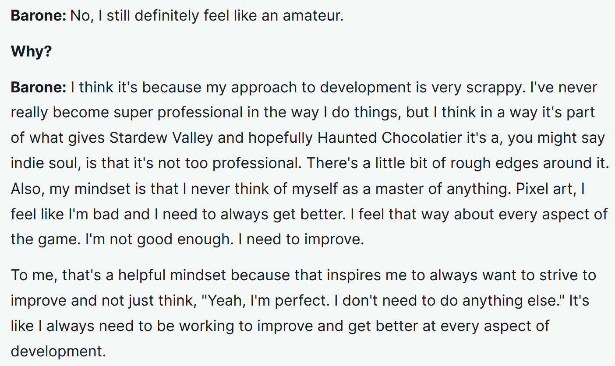615x366 pixels.
Task: Click the "Stardew Valley" text
Action: [x=161, y=138]
